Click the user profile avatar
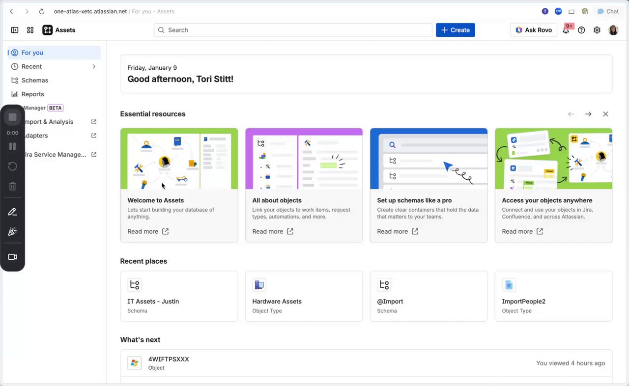This screenshot has width=629, height=386. 613,30
